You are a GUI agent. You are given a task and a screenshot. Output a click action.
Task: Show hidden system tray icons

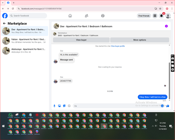pyautogui.click(x=153, y=126)
